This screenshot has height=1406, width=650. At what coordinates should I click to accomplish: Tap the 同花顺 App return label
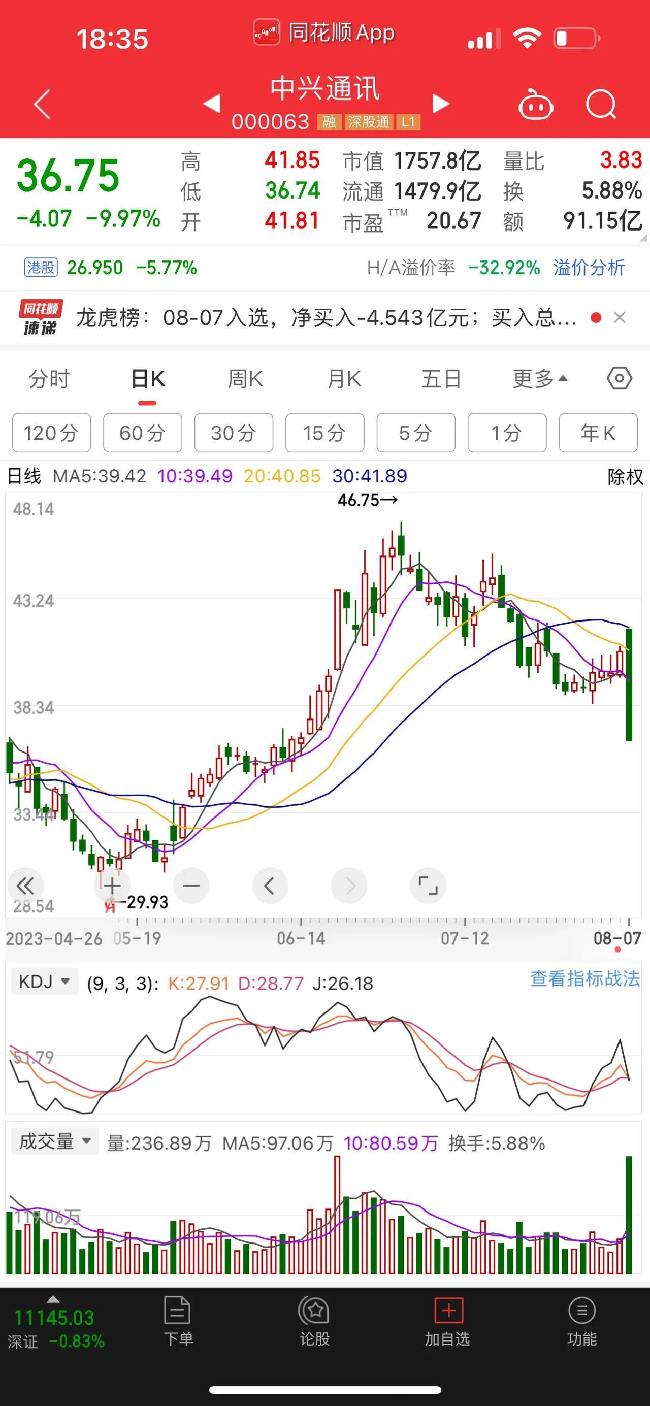pyautogui.click(x=324, y=32)
